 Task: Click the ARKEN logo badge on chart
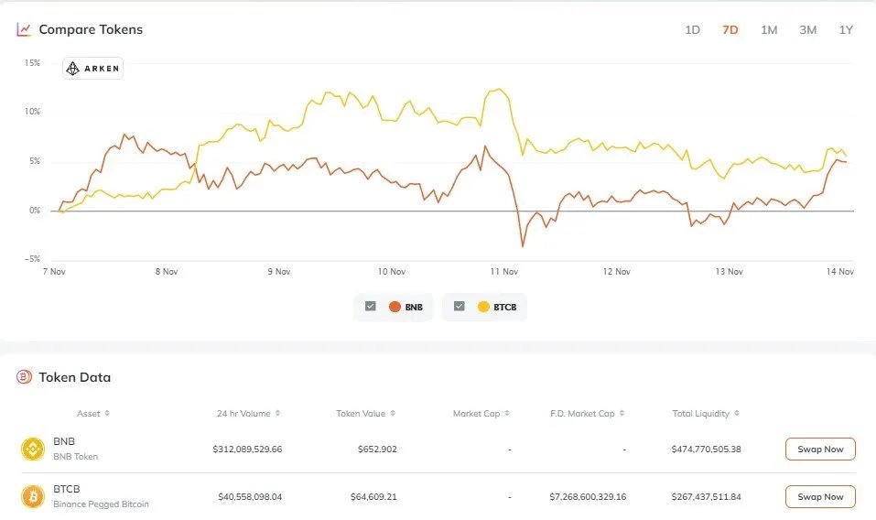tap(92, 69)
